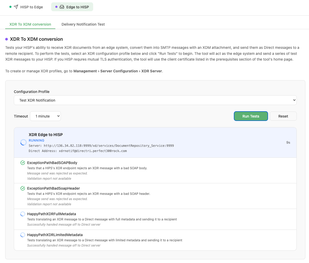
Task: Click 'Validation report not available' under ExceptionPathBadSOAPBody
Action: [x=49, y=179]
